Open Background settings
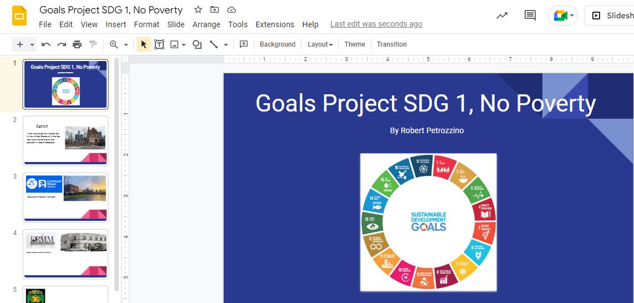 pyautogui.click(x=278, y=44)
